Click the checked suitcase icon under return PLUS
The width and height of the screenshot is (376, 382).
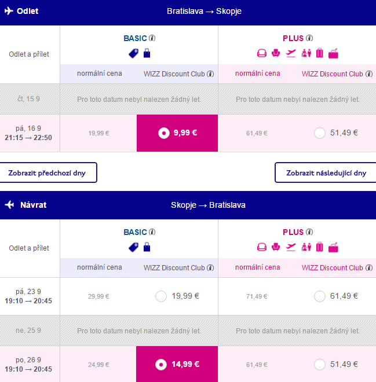(319, 247)
